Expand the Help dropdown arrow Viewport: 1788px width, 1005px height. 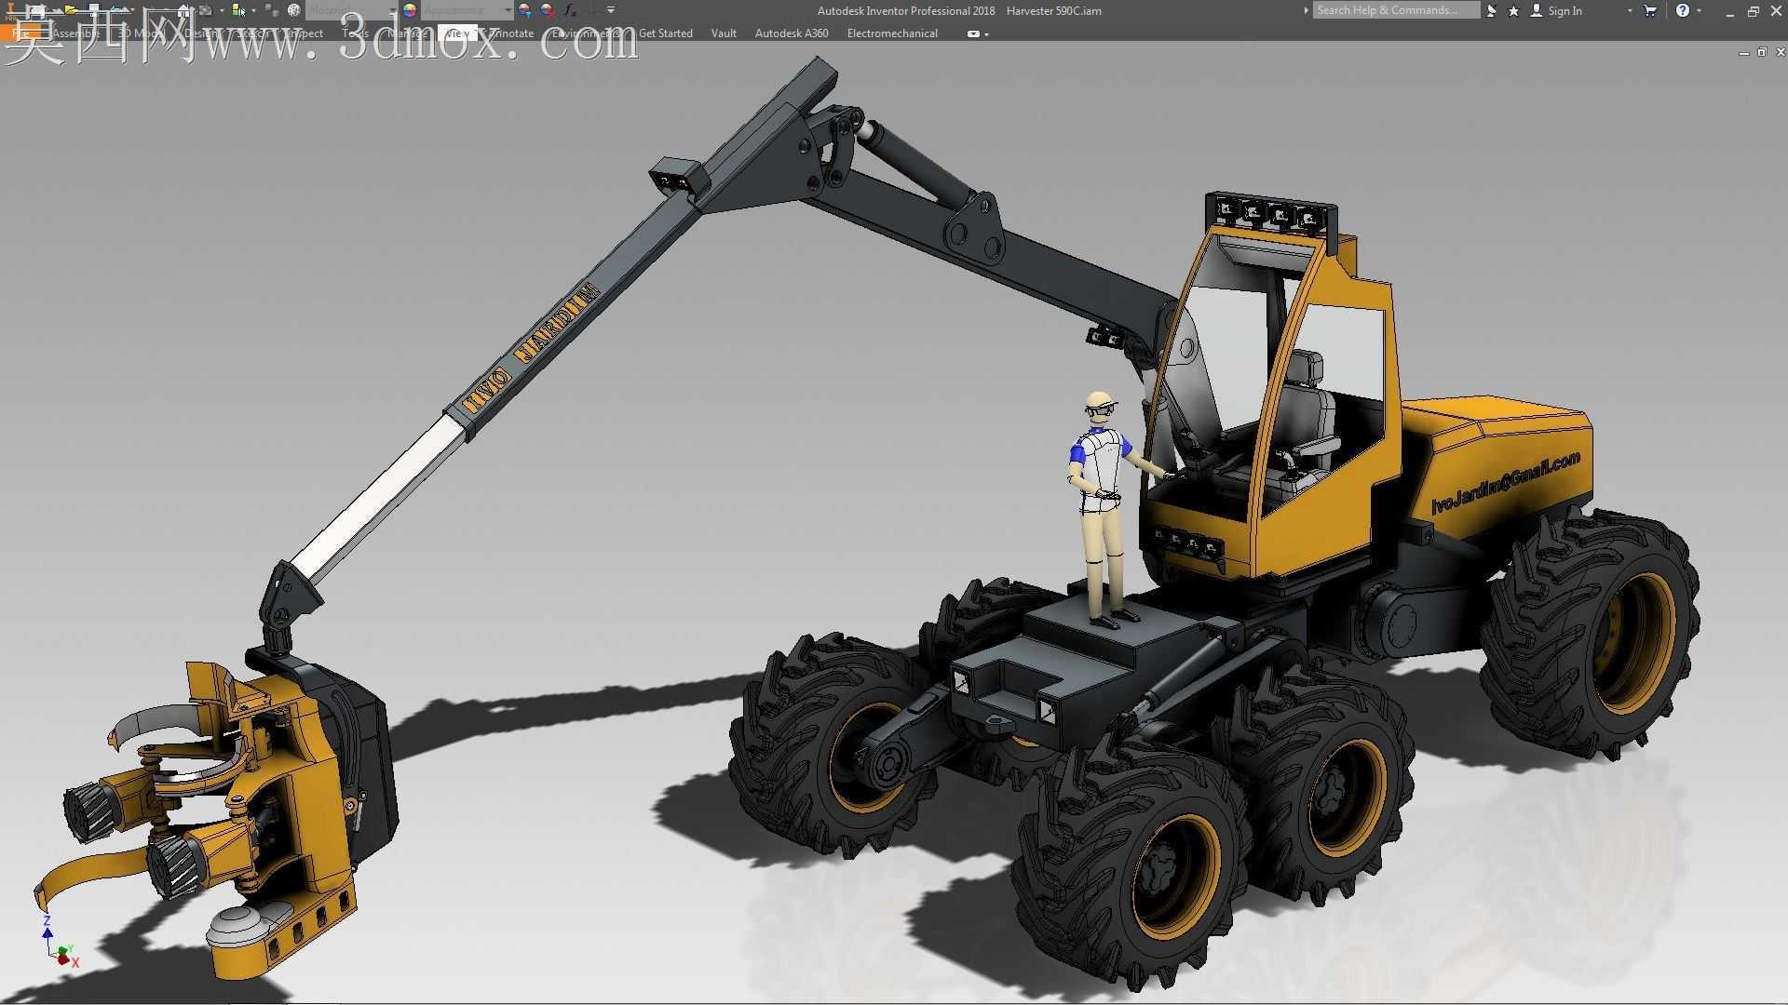(x=1699, y=11)
